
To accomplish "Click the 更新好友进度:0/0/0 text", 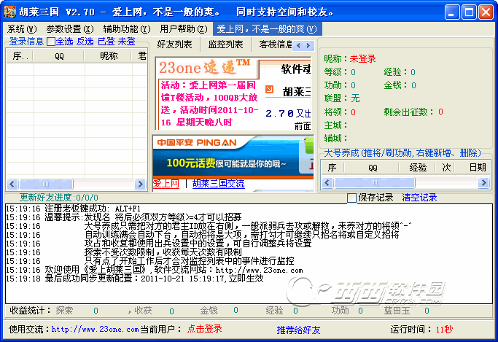I will (x=59, y=198).
